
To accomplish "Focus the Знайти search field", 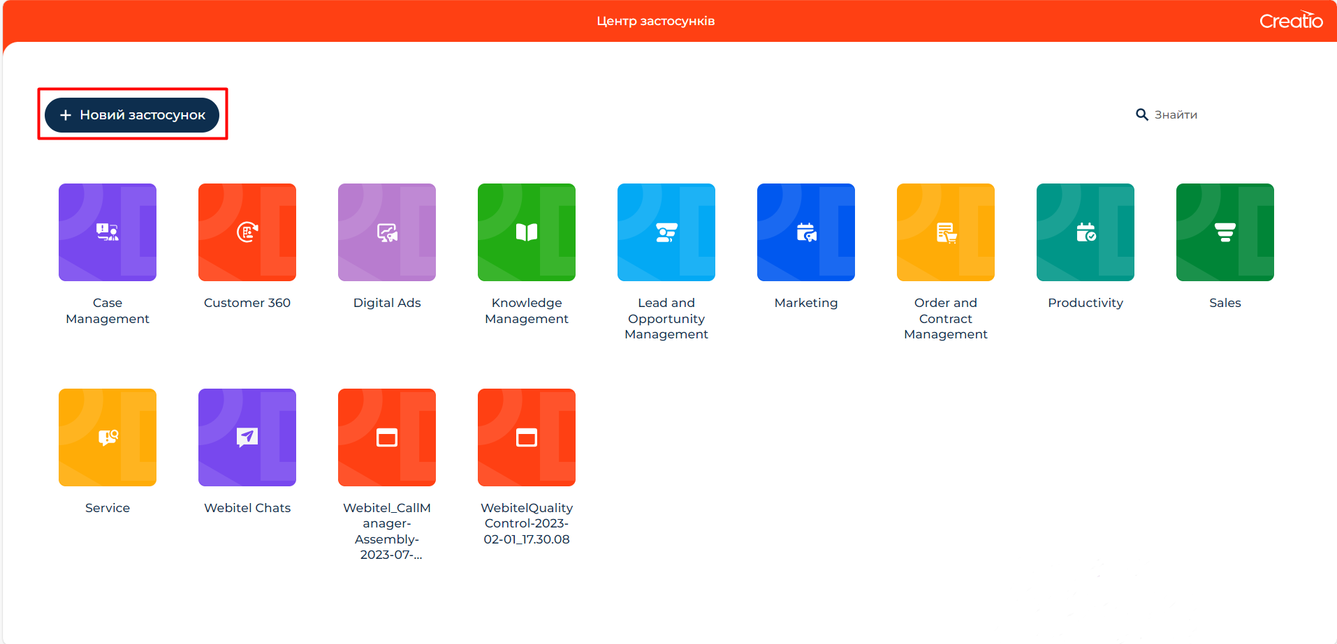I will (1176, 114).
